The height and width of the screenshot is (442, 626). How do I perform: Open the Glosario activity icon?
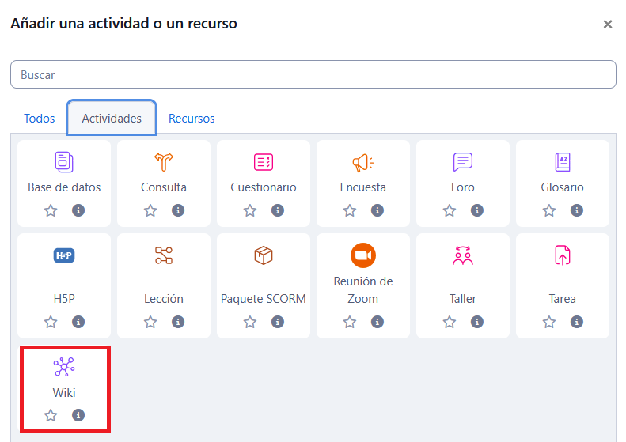[563, 162]
